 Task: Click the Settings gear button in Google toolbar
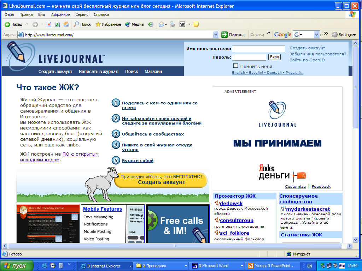pyautogui.click(x=344, y=35)
